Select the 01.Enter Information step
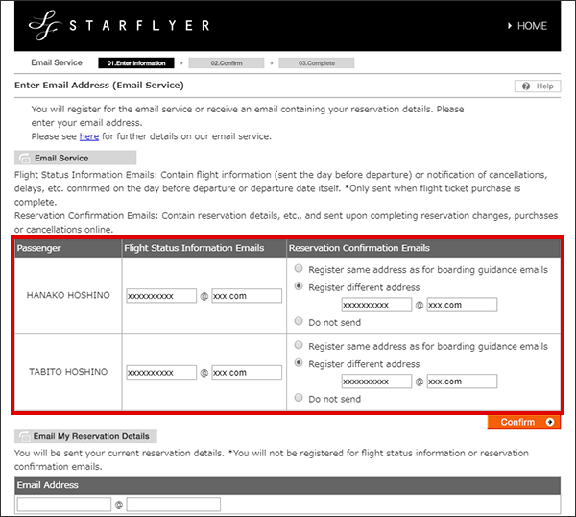This screenshot has width=576, height=517. pos(136,63)
